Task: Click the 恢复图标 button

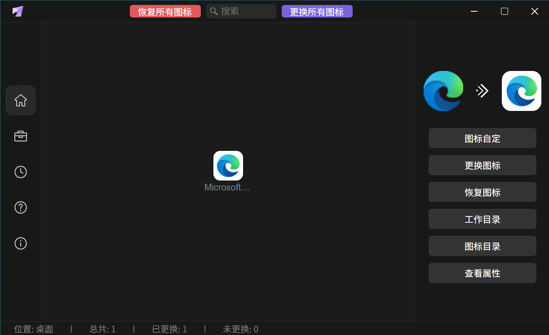Action: point(482,192)
